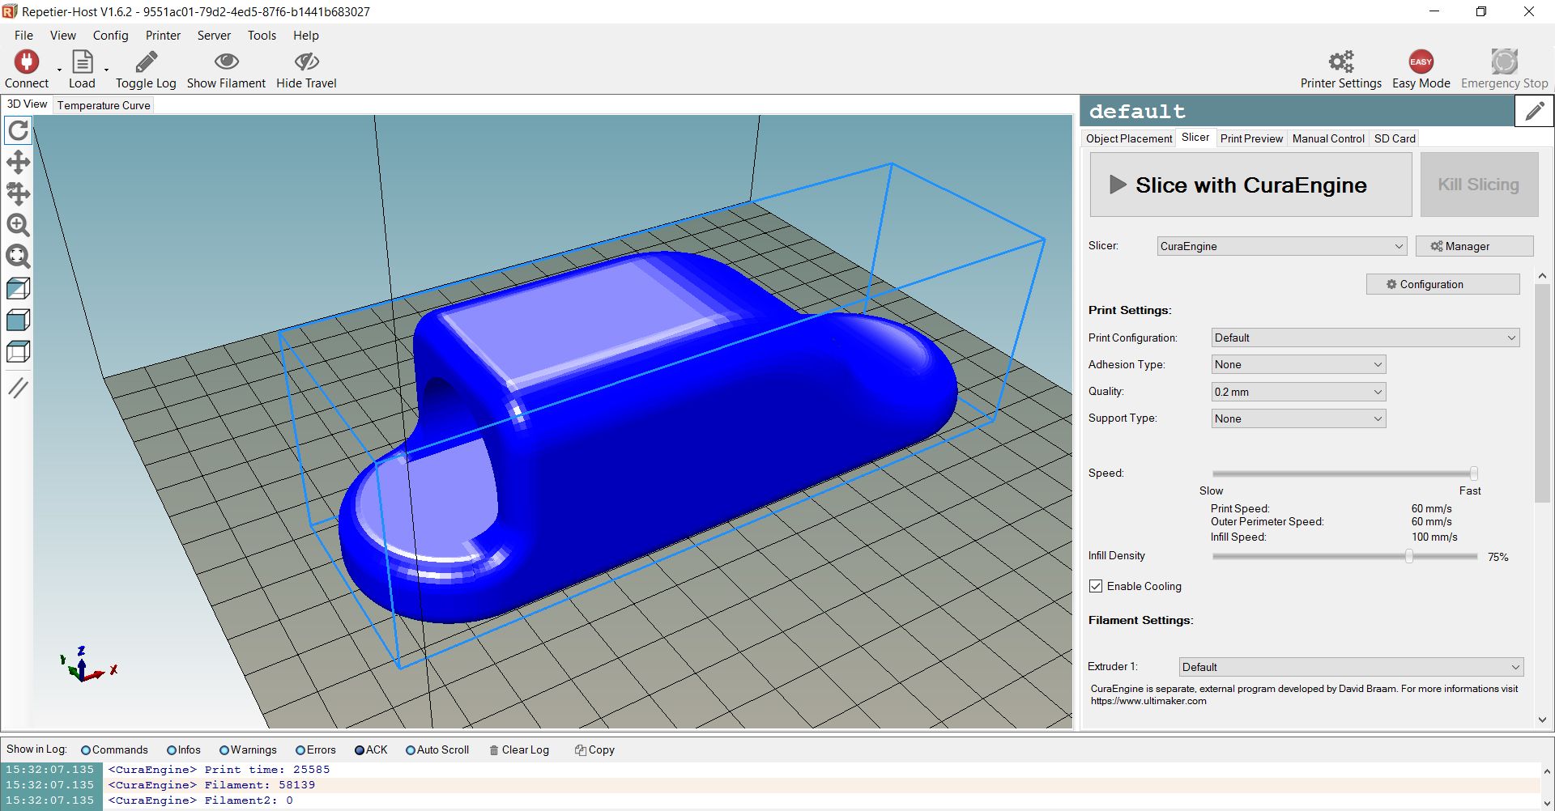Toggle parallel projection lines icon
1555x811 pixels.
(x=18, y=388)
